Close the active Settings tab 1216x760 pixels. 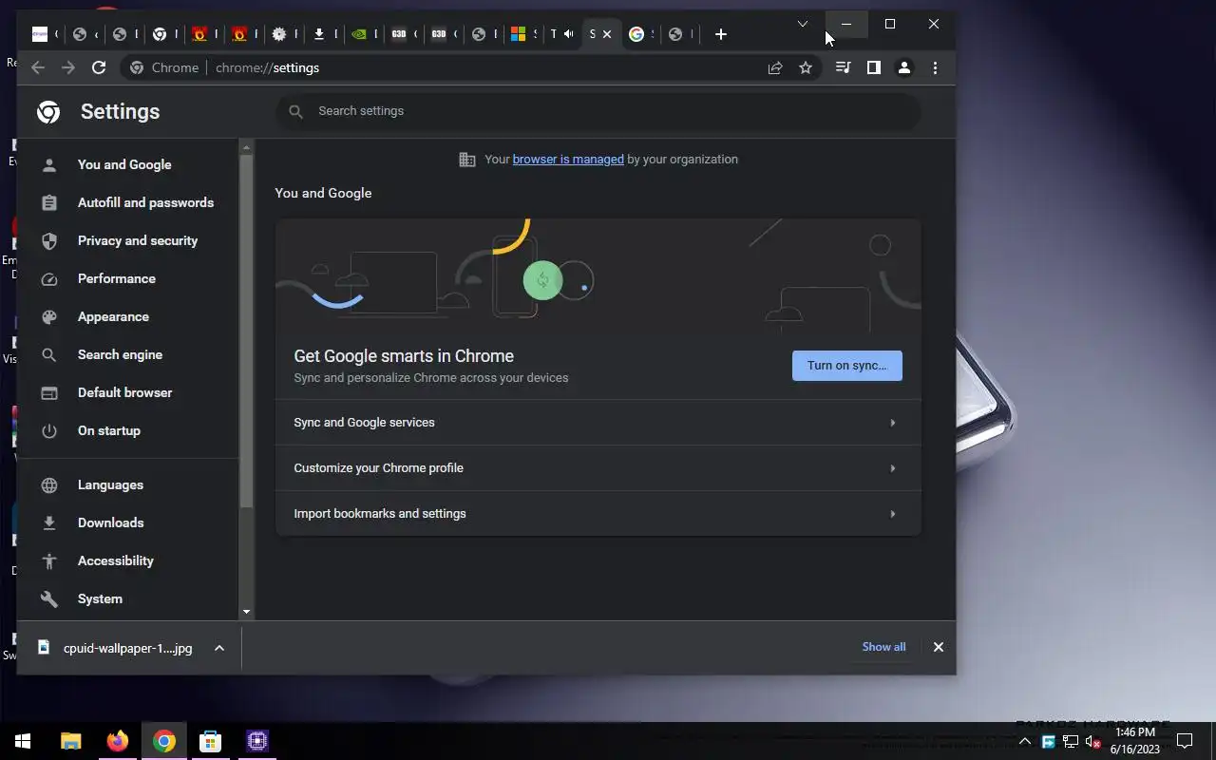pos(607,34)
